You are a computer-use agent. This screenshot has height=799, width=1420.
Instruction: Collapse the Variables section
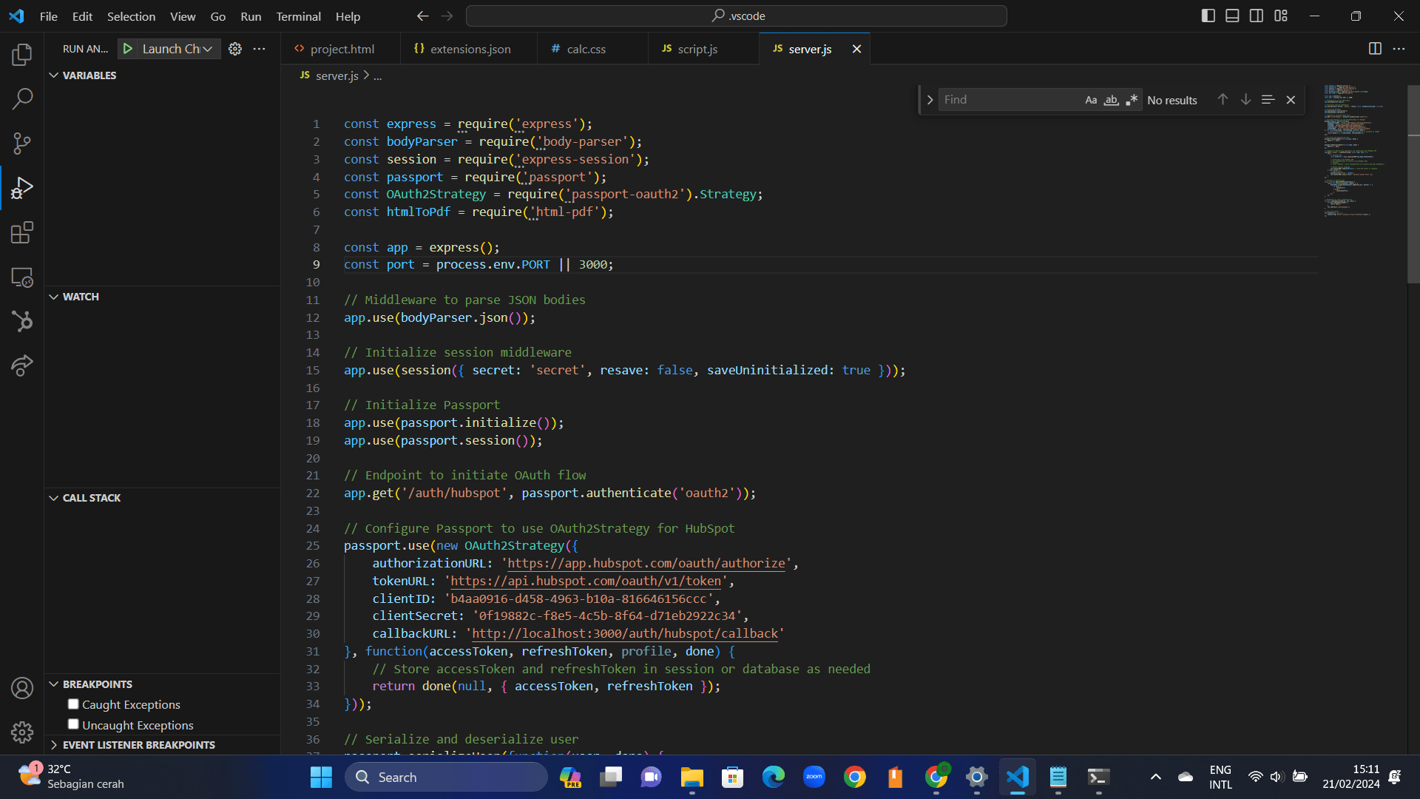[53, 75]
